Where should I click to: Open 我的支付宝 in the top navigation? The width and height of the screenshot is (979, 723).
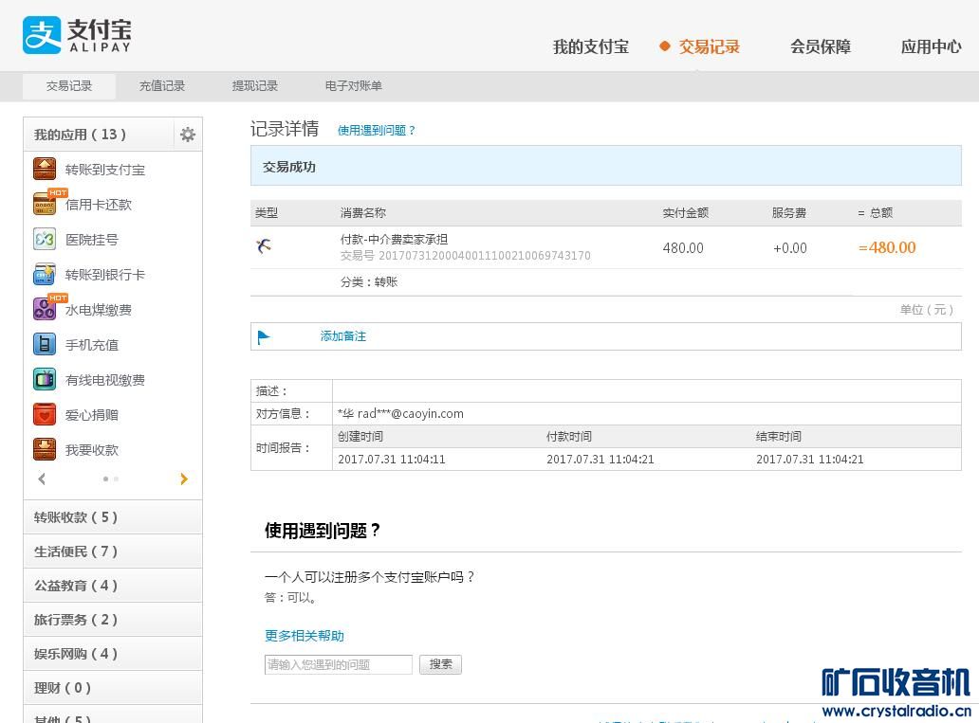coord(590,46)
